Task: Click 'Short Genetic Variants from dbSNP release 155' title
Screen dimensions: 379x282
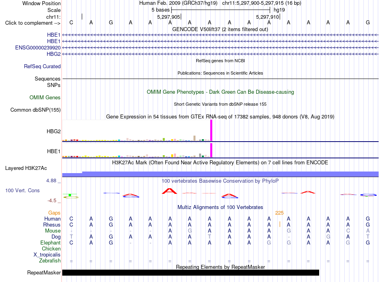Action: 220,104
